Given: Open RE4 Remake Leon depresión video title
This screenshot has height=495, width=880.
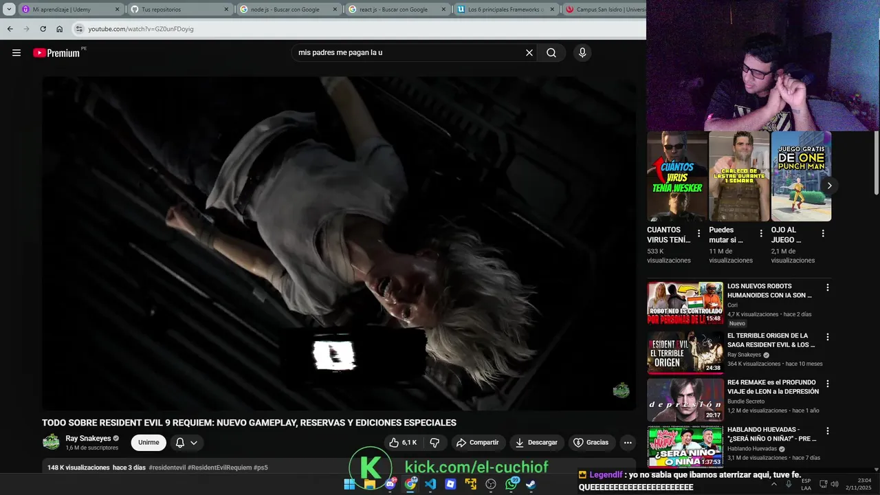Looking at the screenshot, I should pyautogui.click(x=773, y=386).
